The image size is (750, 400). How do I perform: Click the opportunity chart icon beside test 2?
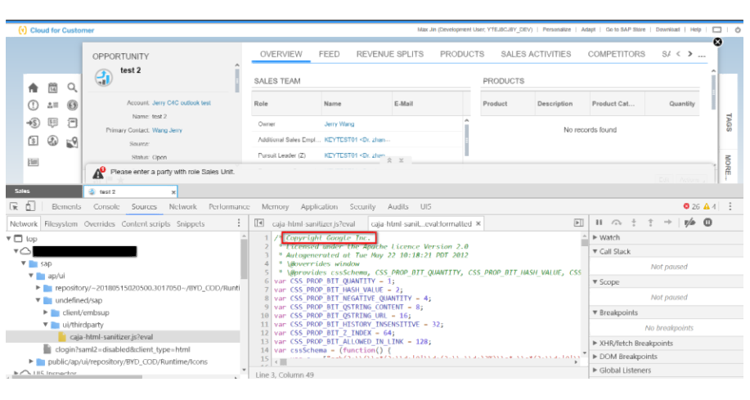(x=103, y=78)
